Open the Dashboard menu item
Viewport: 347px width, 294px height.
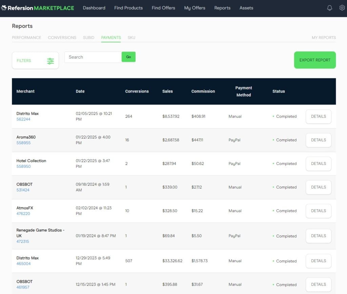tap(94, 8)
